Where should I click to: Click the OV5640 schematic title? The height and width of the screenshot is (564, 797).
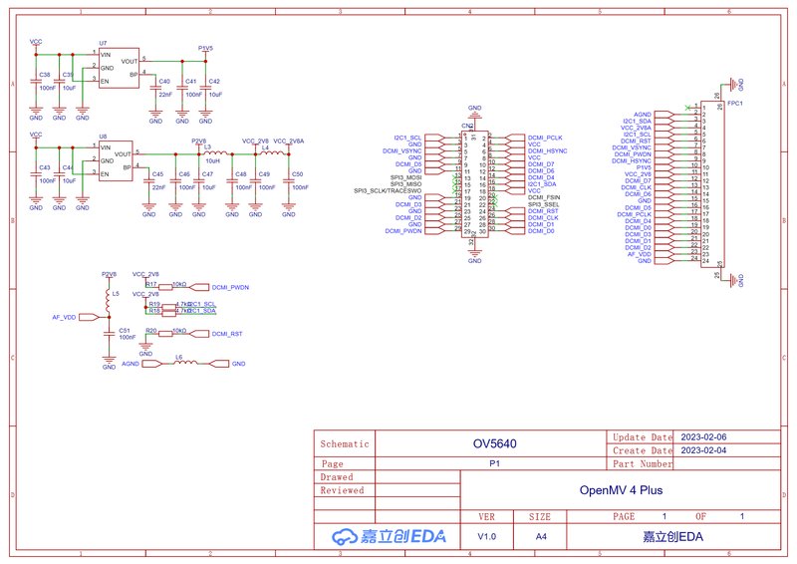tap(494, 443)
